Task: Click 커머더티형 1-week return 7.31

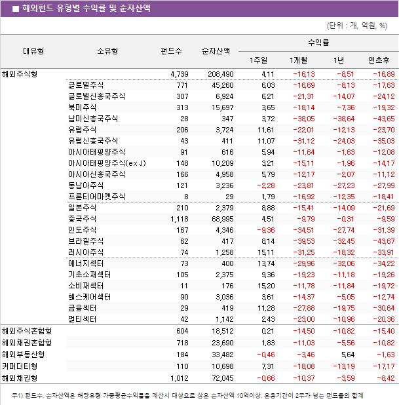Action: click(x=268, y=367)
